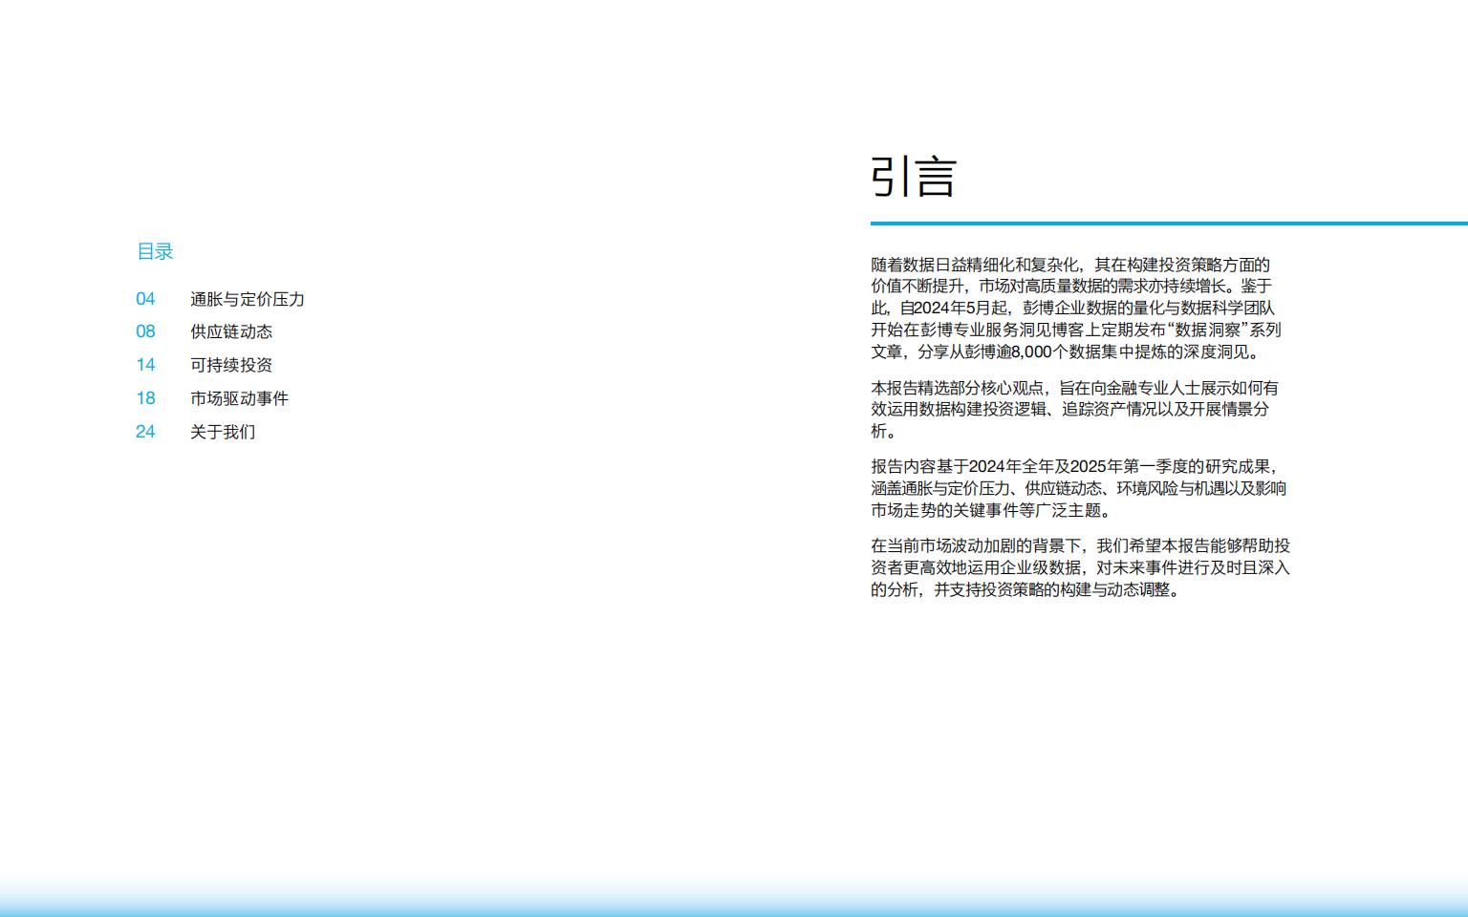
Task: Click the paragraph starting 随着数据日益精细化
Action: (1076, 308)
